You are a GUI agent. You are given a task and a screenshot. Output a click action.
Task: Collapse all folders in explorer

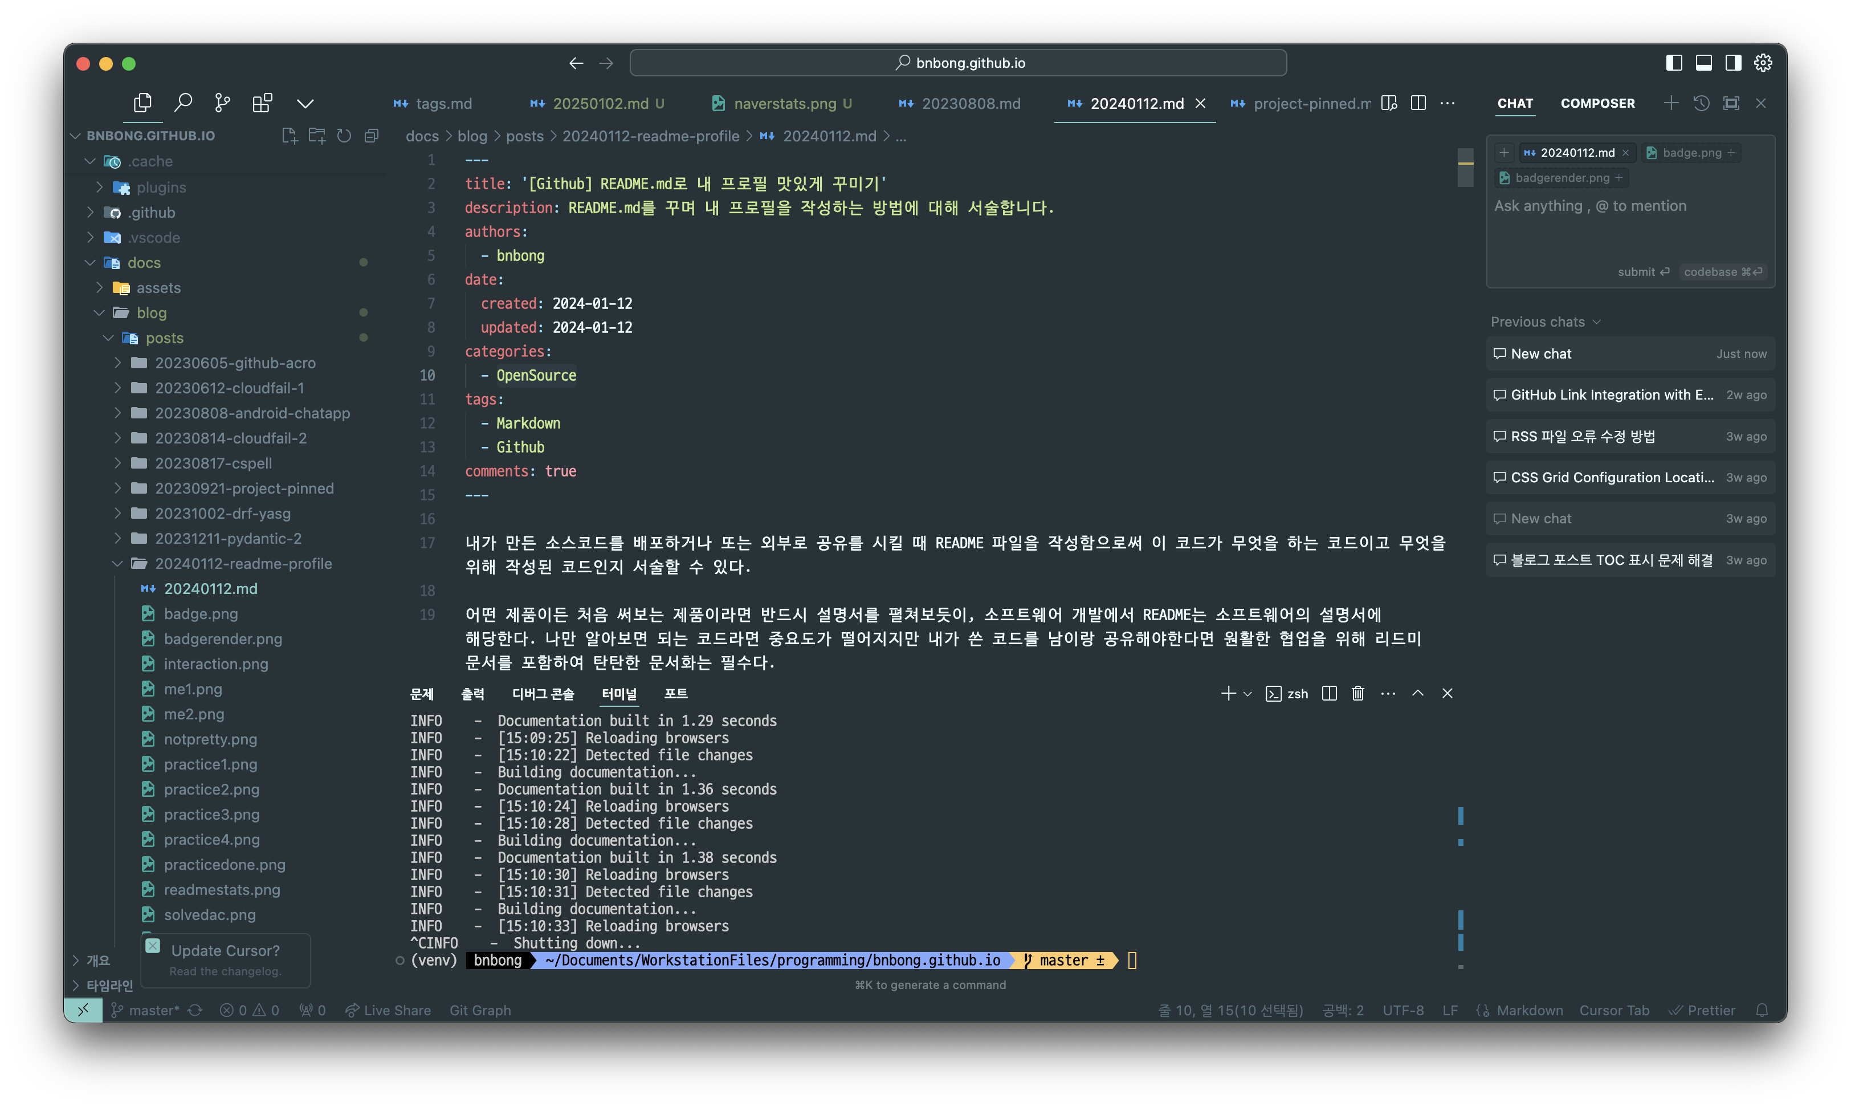[372, 136]
